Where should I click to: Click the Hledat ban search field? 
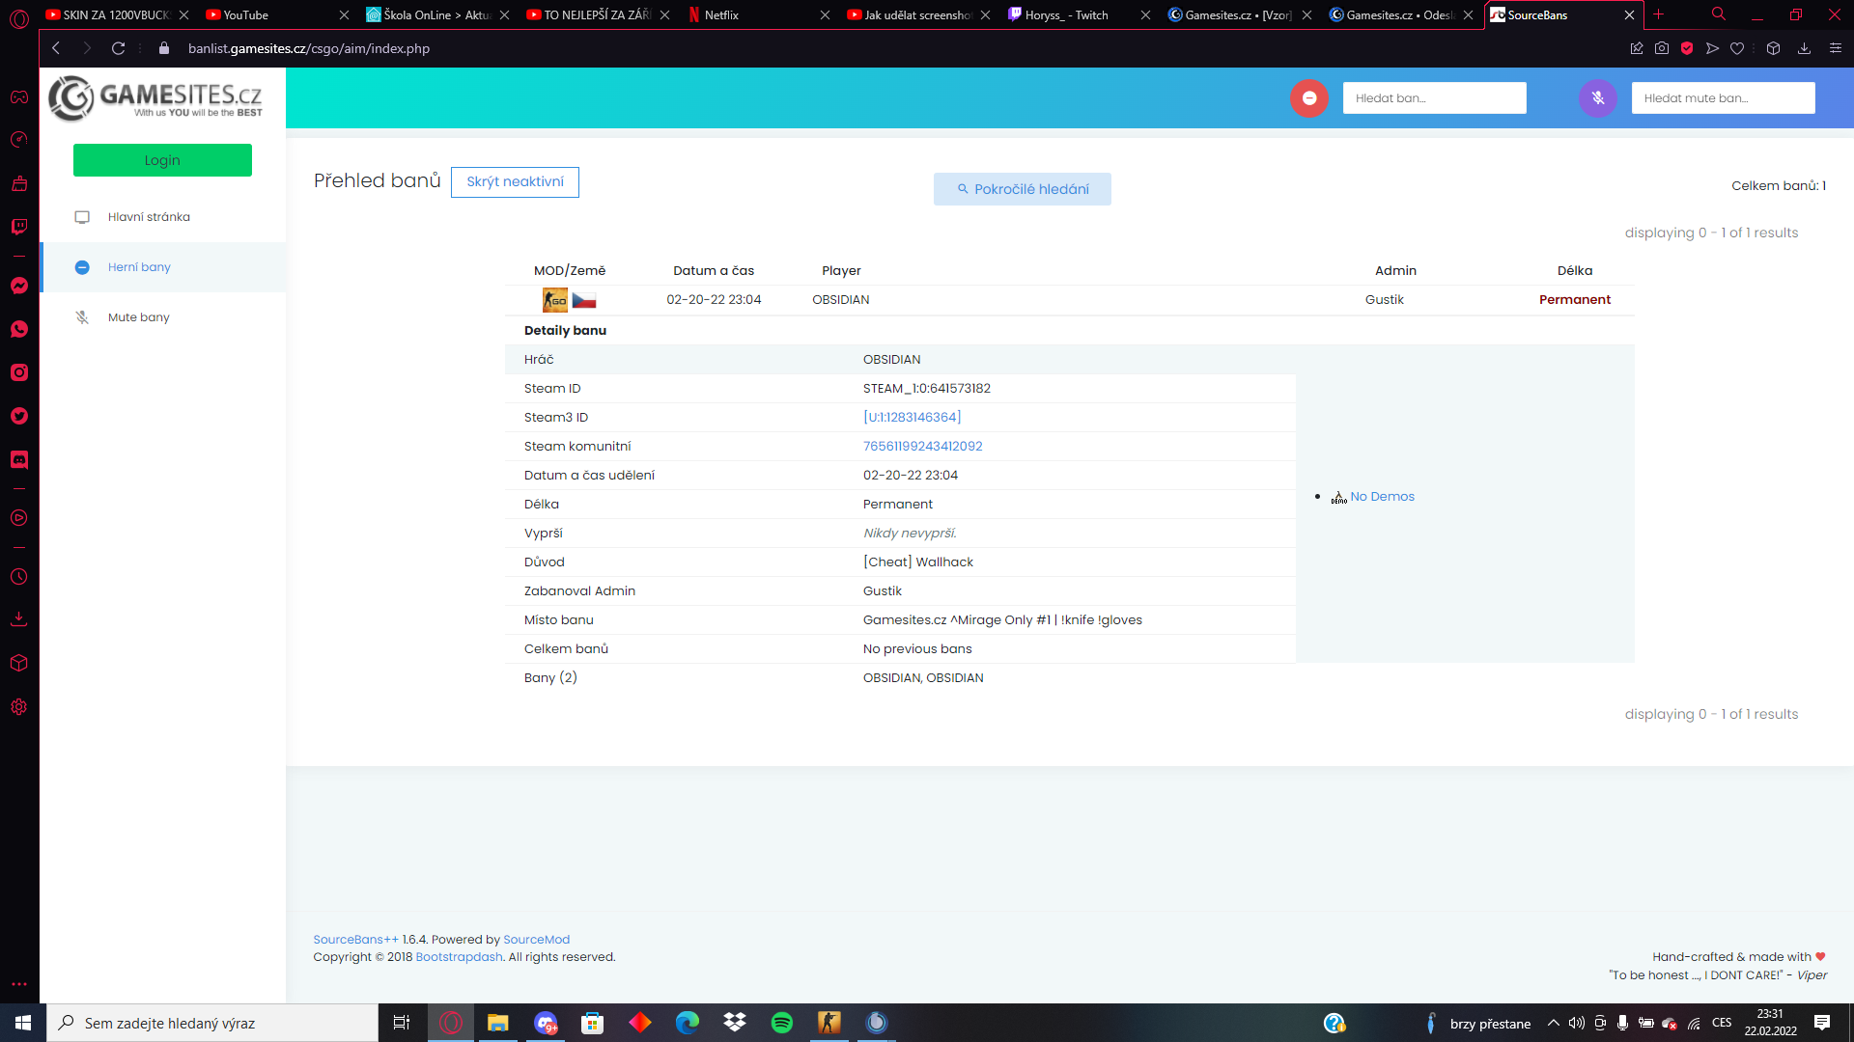coord(1434,98)
